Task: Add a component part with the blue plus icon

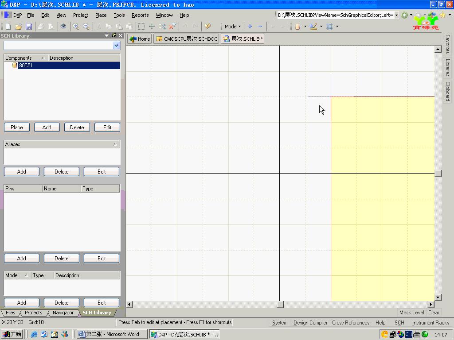Action: [250, 27]
